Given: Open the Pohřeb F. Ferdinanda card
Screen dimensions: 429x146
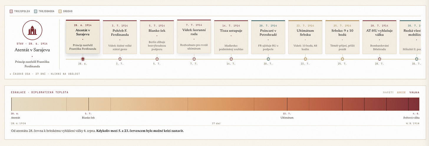Looking at the screenshot, I should tap(120, 37).
